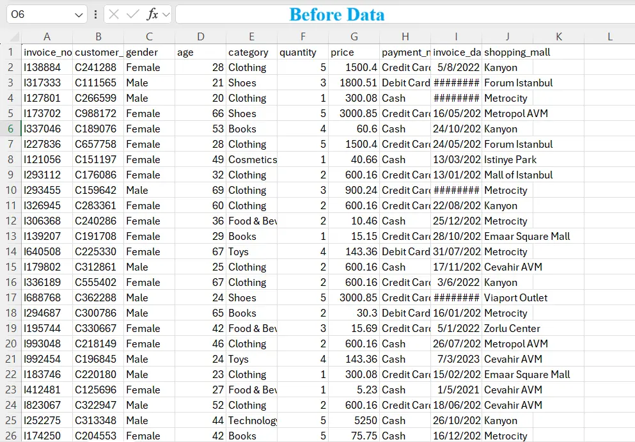Select column E header
635x442 pixels.
pyautogui.click(x=251, y=37)
